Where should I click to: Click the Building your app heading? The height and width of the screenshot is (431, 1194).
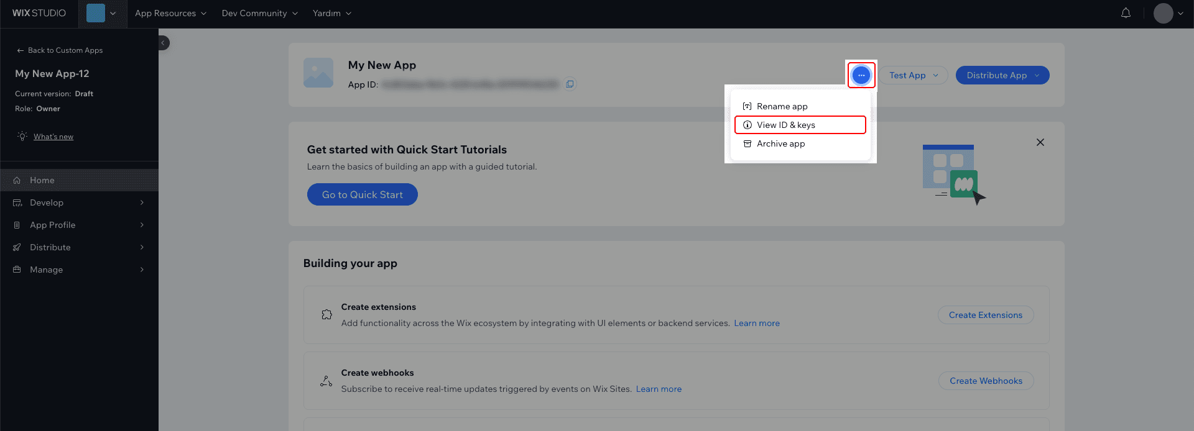click(350, 263)
